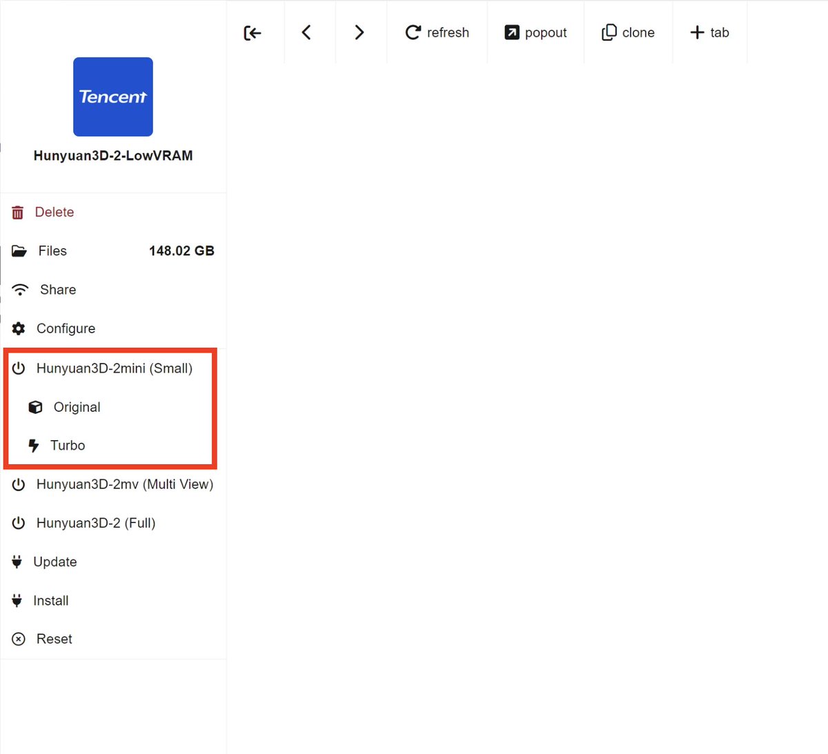Choose the Reset option
828x754 pixels.
[113, 639]
